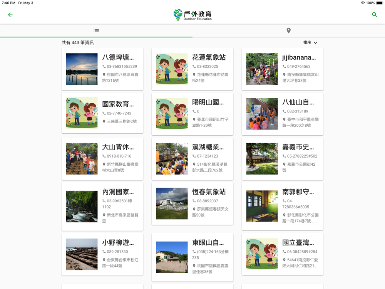The height and width of the screenshot is (289, 385).
Task: Select the 溪湖糖業 card title
Action: (x=208, y=147)
